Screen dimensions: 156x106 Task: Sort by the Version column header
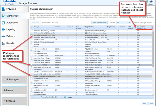click(x=60, y=27)
